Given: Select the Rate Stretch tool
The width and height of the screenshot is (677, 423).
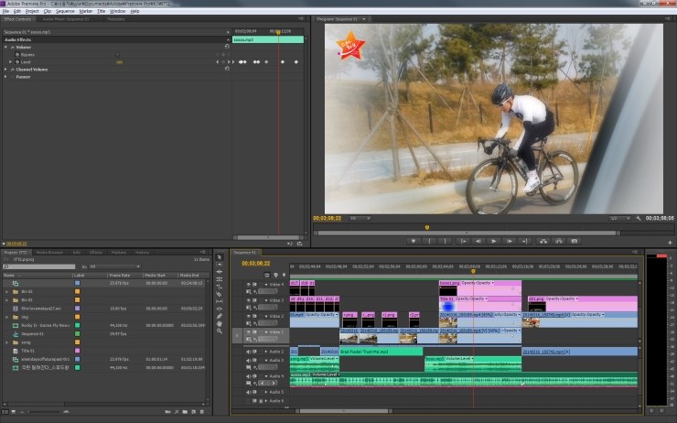Looking at the screenshot, I should coord(220,287).
